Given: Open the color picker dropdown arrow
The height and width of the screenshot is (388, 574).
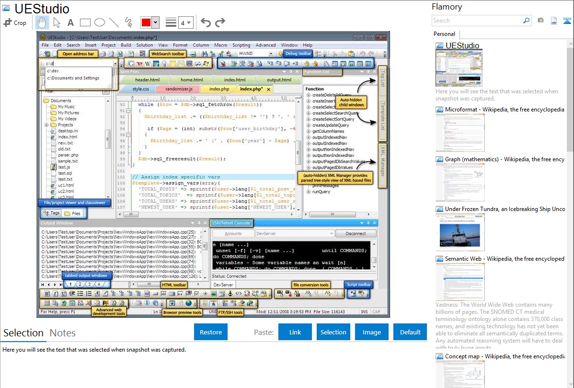Looking at the screenshot, I should click(156, 22).
